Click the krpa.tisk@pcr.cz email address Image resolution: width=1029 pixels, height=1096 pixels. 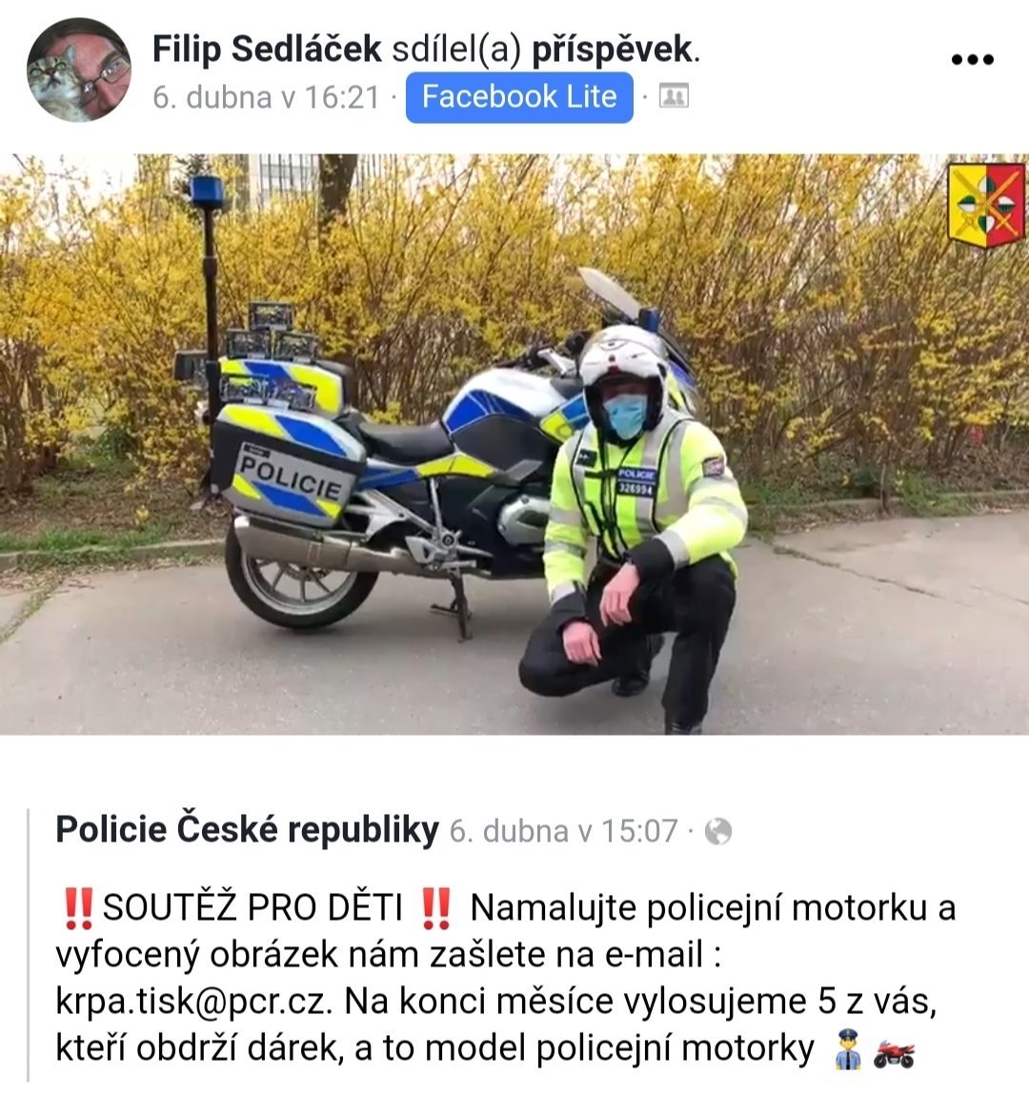click(x=192, y=1002)
